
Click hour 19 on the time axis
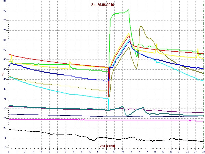pos(163,151)
